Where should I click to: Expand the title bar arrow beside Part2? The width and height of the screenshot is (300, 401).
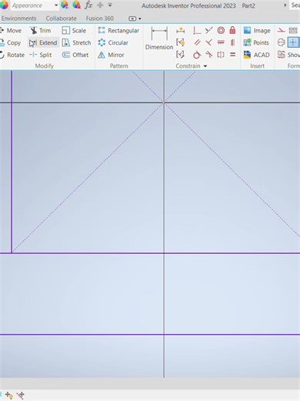[285, 5]
